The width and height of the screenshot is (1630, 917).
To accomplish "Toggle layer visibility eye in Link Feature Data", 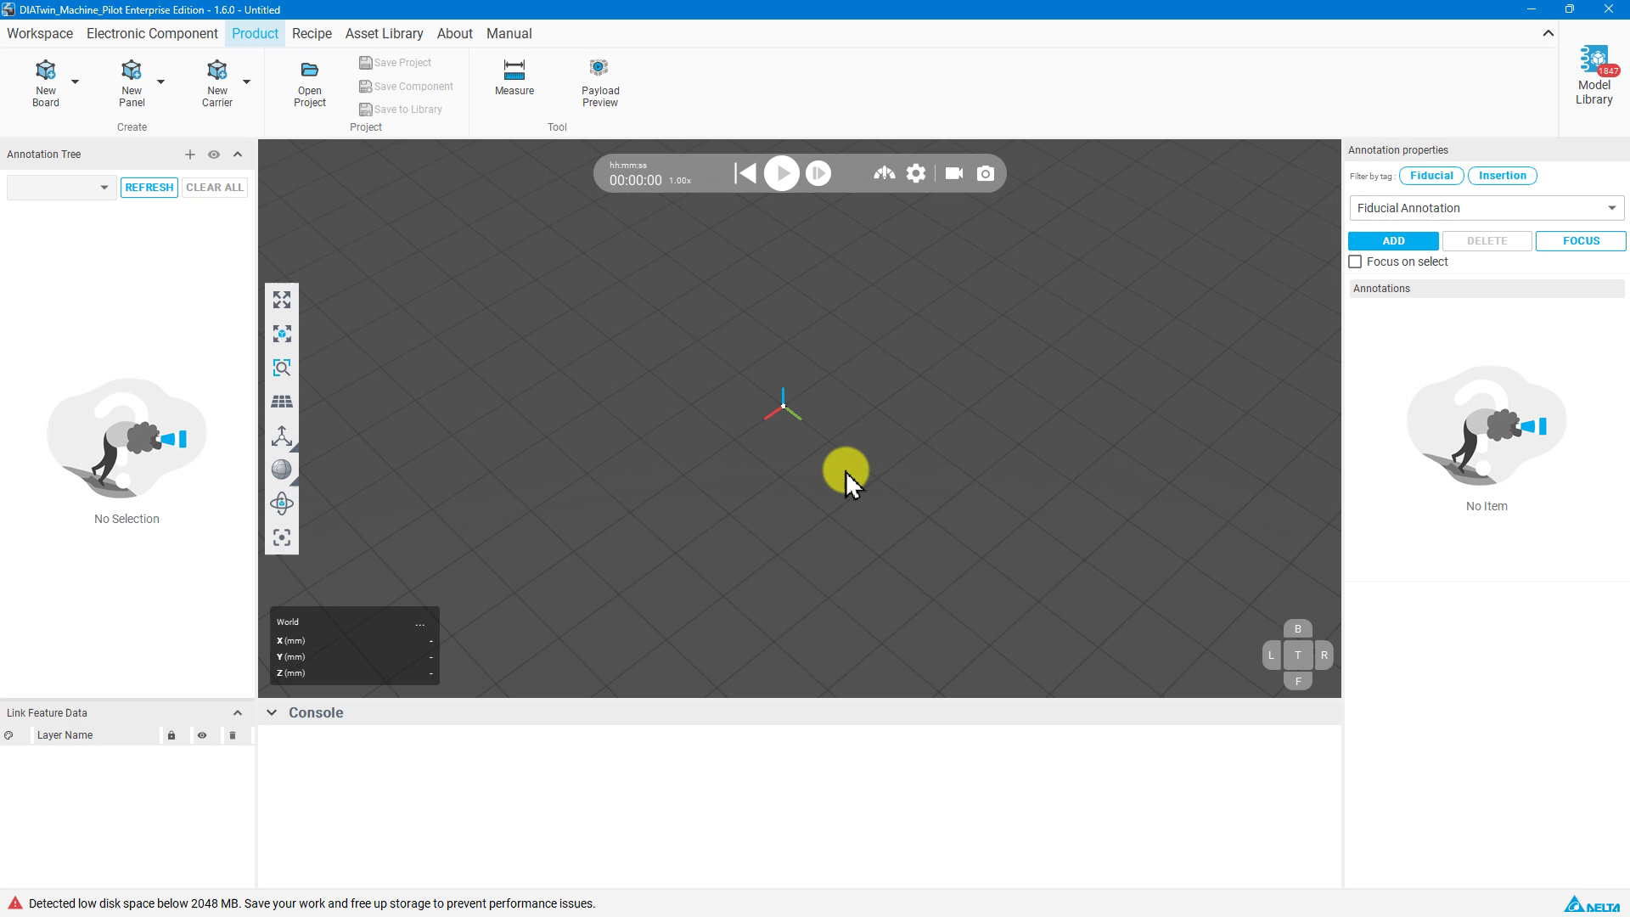I will click(x=202, y=735).
